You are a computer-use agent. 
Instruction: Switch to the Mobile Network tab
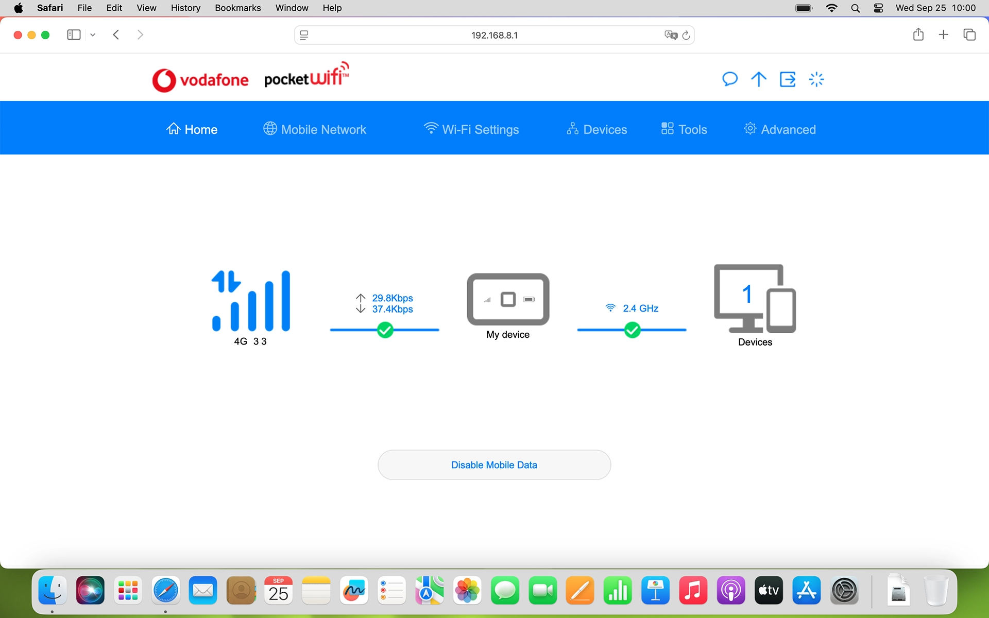pos(315,129)
